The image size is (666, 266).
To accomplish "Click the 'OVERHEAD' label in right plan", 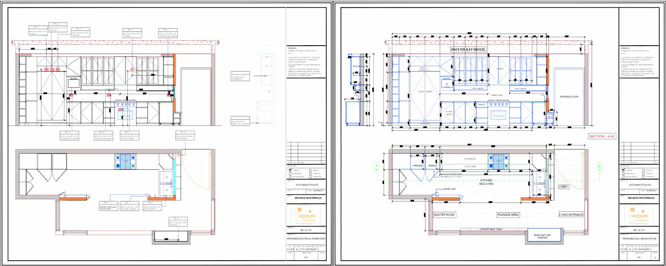I will pos(470,158).
